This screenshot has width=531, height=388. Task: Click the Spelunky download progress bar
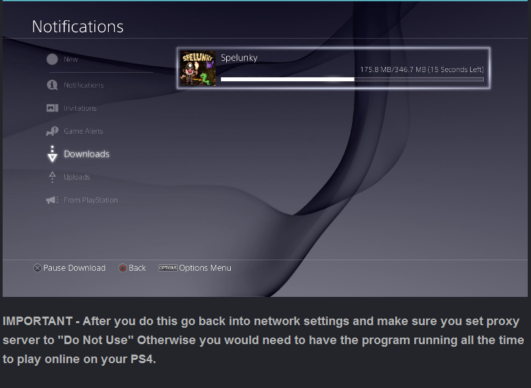pos(352,79)
